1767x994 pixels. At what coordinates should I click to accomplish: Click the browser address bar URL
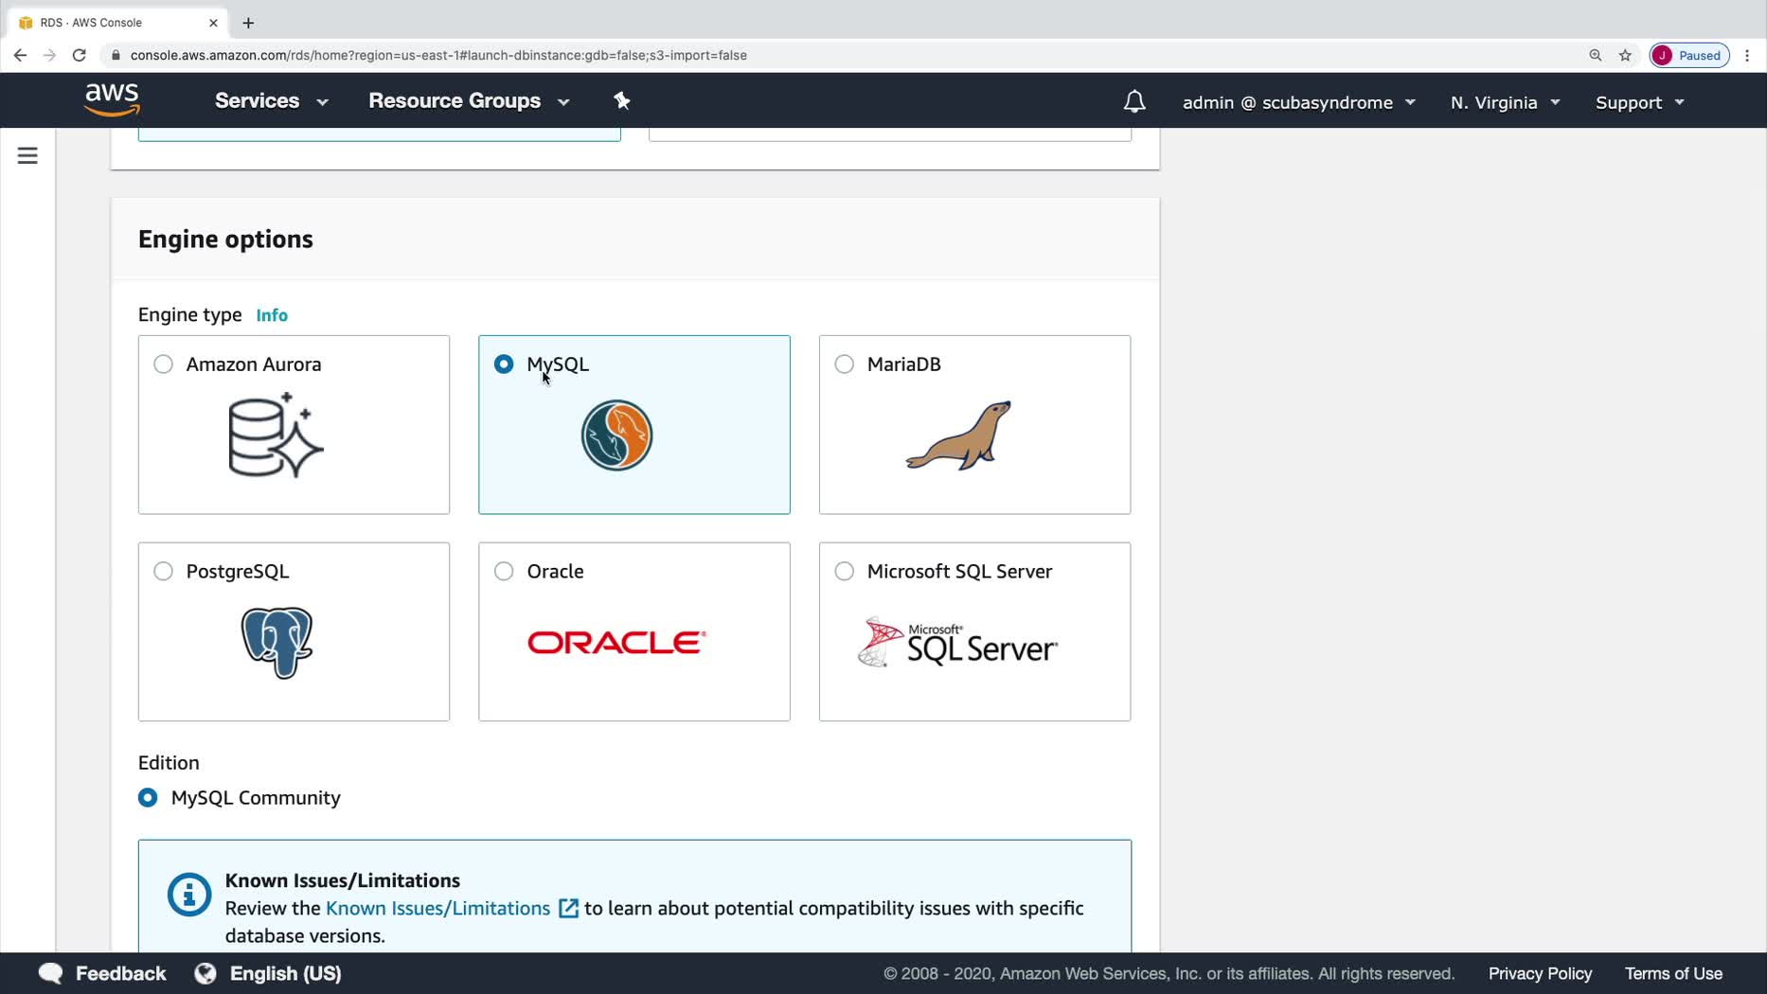tap(438, 55)
